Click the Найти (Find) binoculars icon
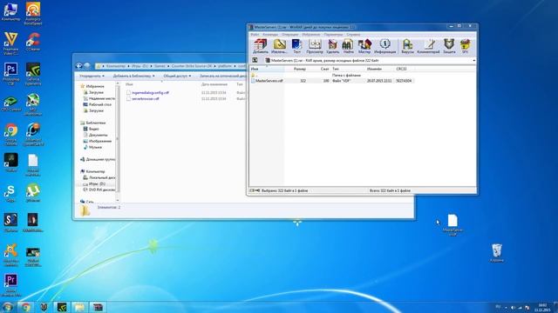558x313 pixels. click(348, 46)
